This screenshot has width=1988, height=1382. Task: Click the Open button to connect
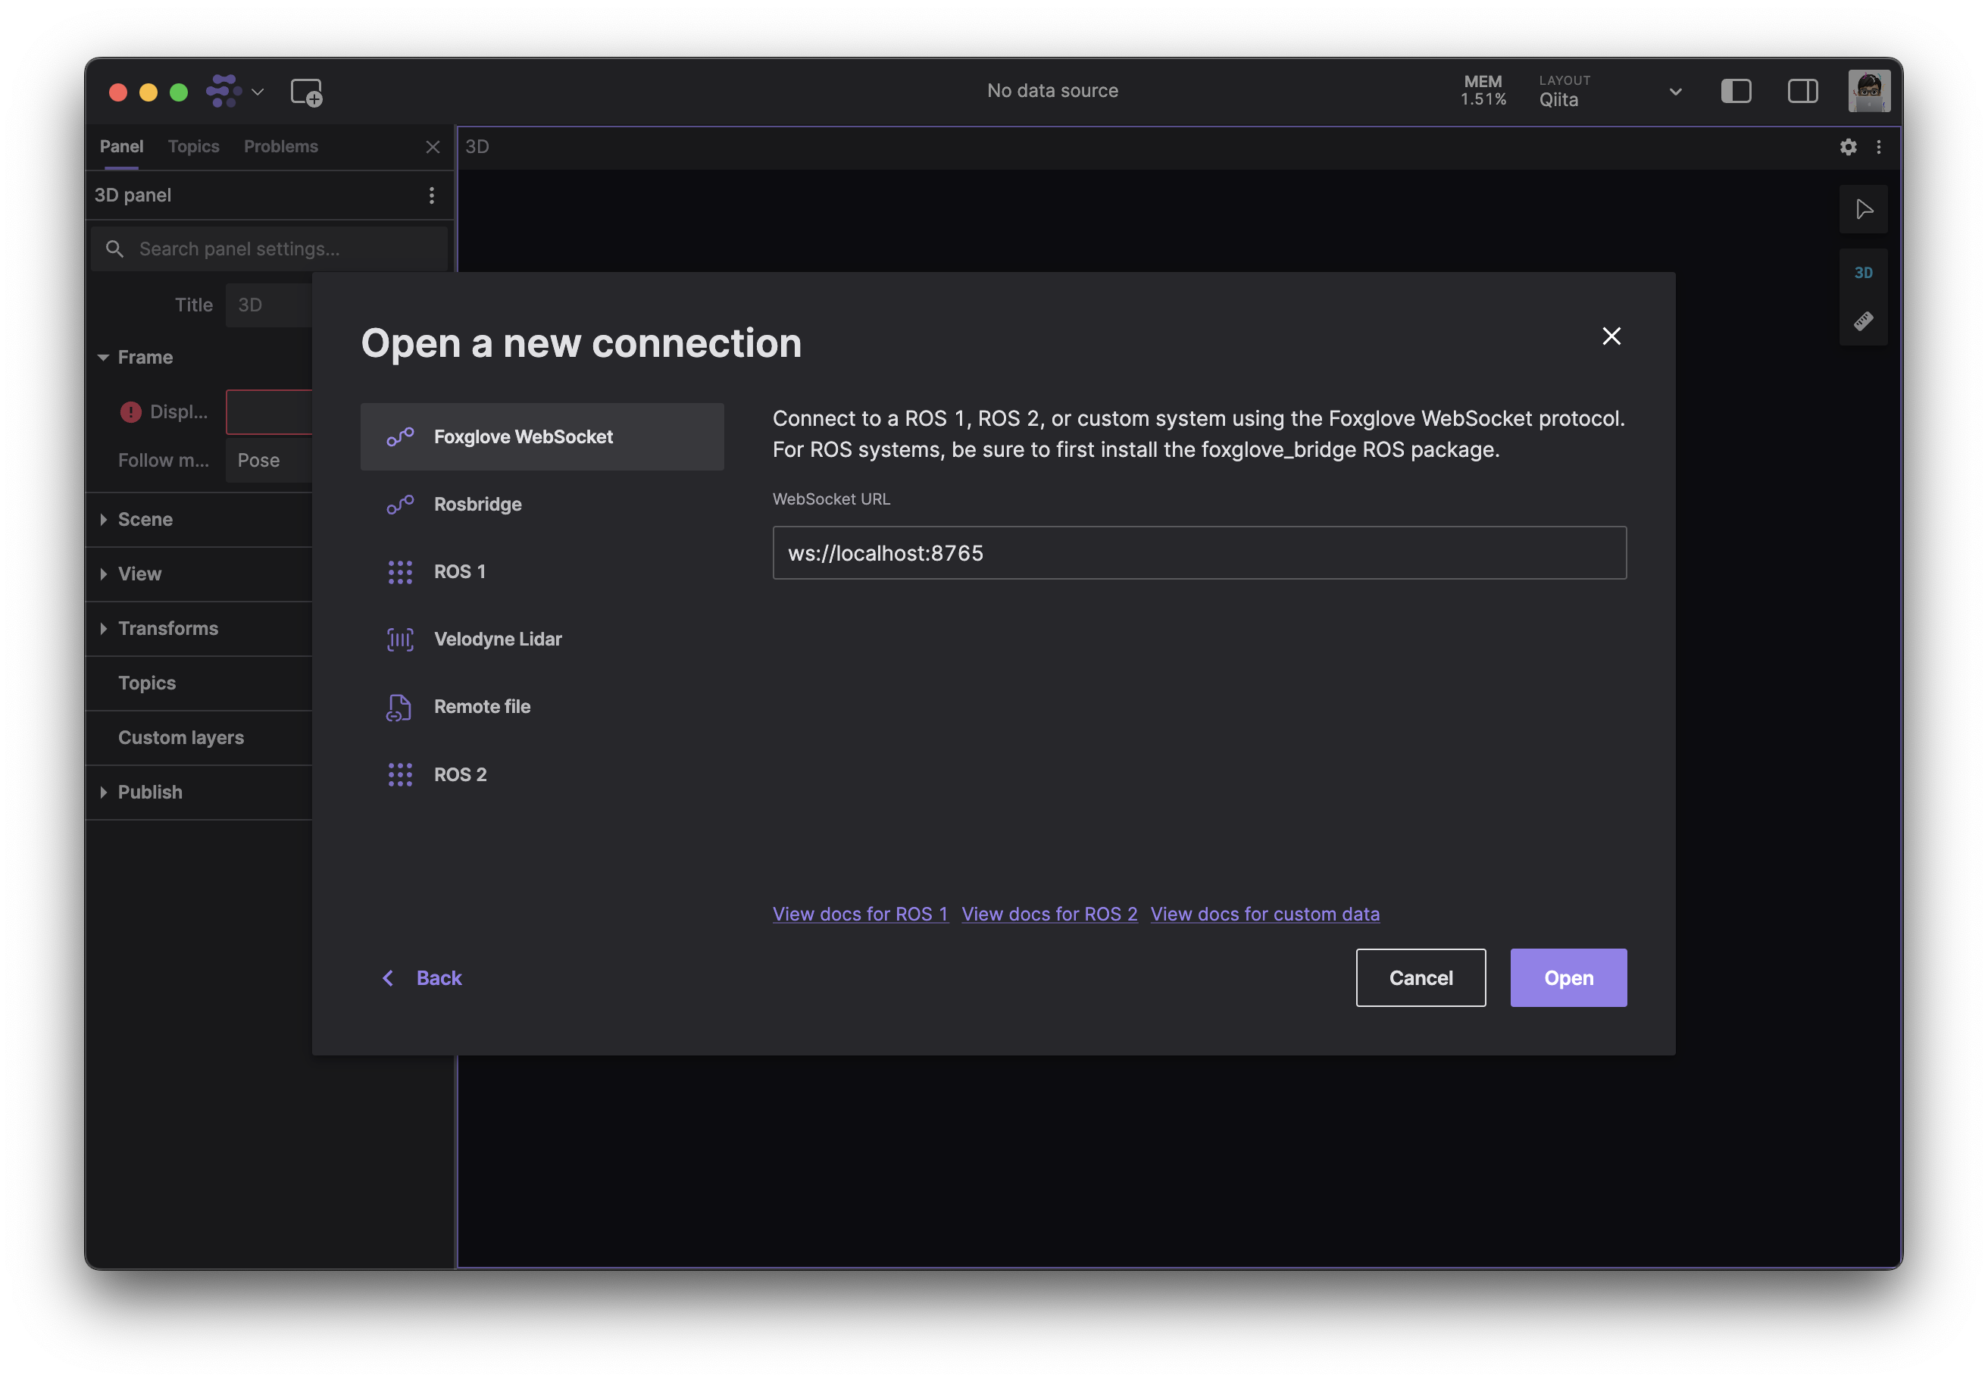click(x=1568, y=977)
